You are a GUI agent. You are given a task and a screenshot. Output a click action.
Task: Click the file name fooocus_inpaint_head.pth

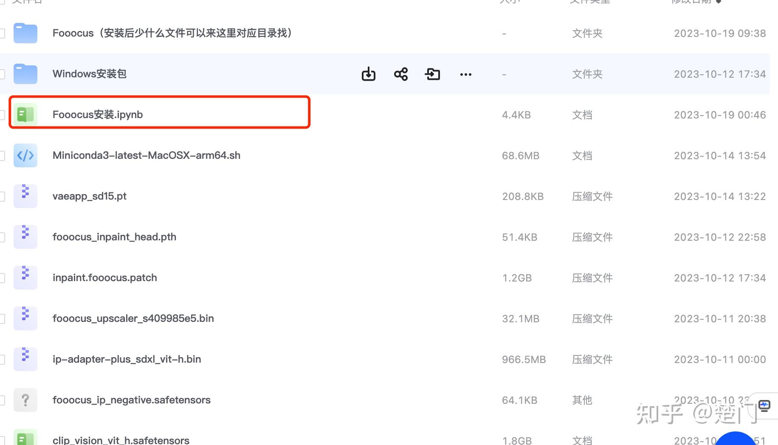pos(114,237)
